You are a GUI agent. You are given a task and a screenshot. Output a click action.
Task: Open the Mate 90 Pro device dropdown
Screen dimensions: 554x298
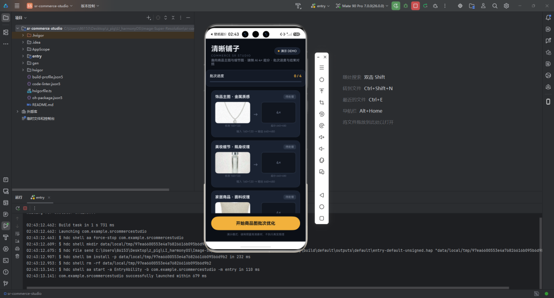pyautogui.click(x=362, y=6)
